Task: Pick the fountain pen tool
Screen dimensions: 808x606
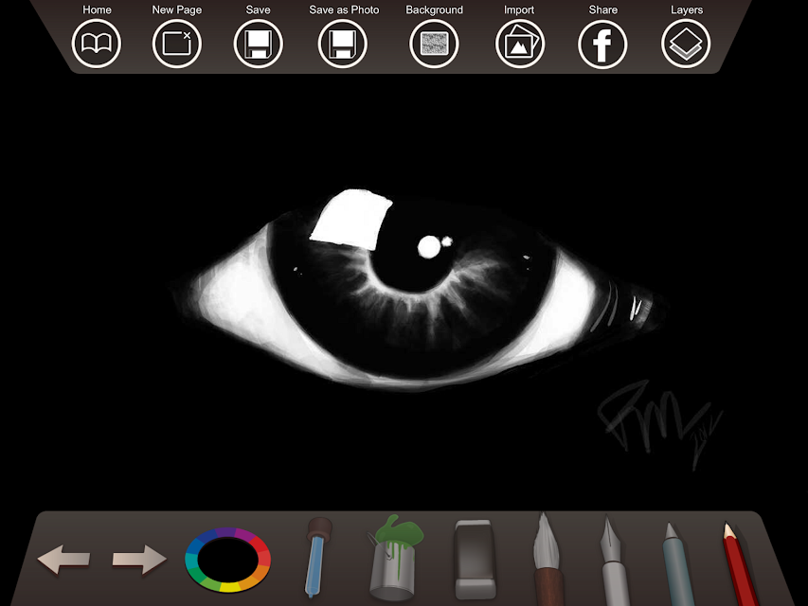Action: click(x=613, y=561)
